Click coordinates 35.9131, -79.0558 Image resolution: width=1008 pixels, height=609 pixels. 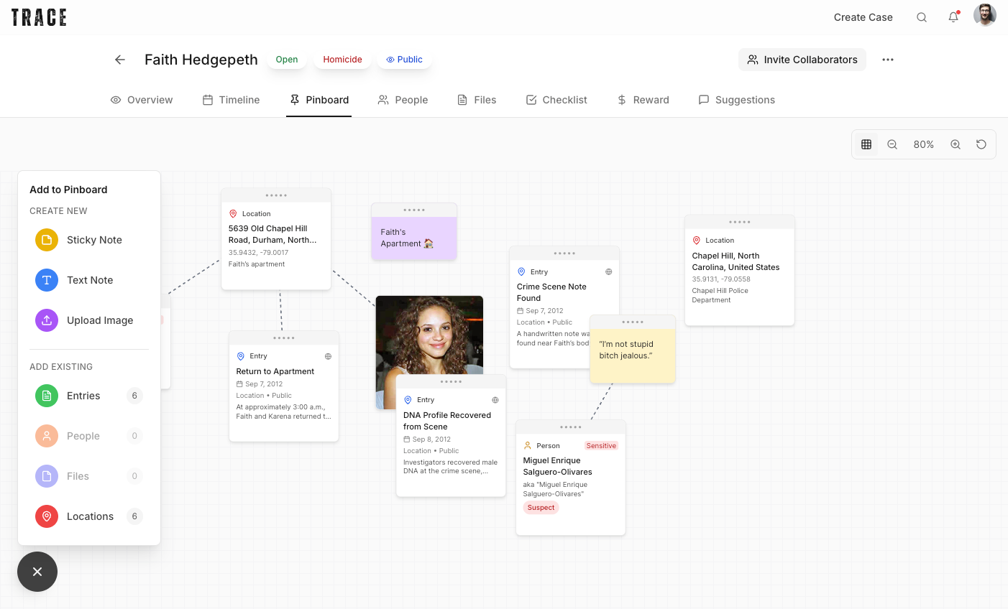pos(721,279)
